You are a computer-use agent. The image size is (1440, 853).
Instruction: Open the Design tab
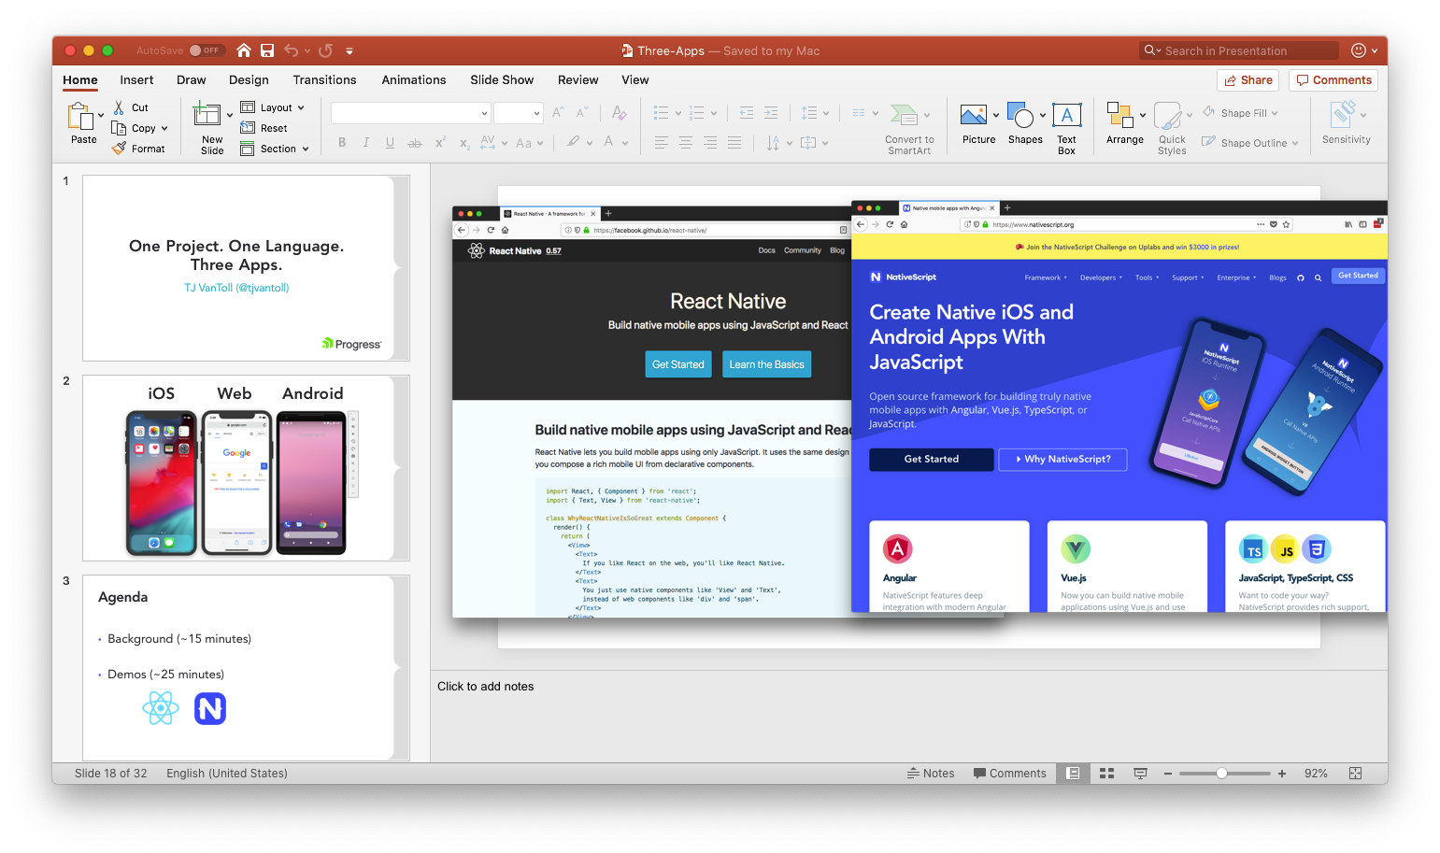249,80
